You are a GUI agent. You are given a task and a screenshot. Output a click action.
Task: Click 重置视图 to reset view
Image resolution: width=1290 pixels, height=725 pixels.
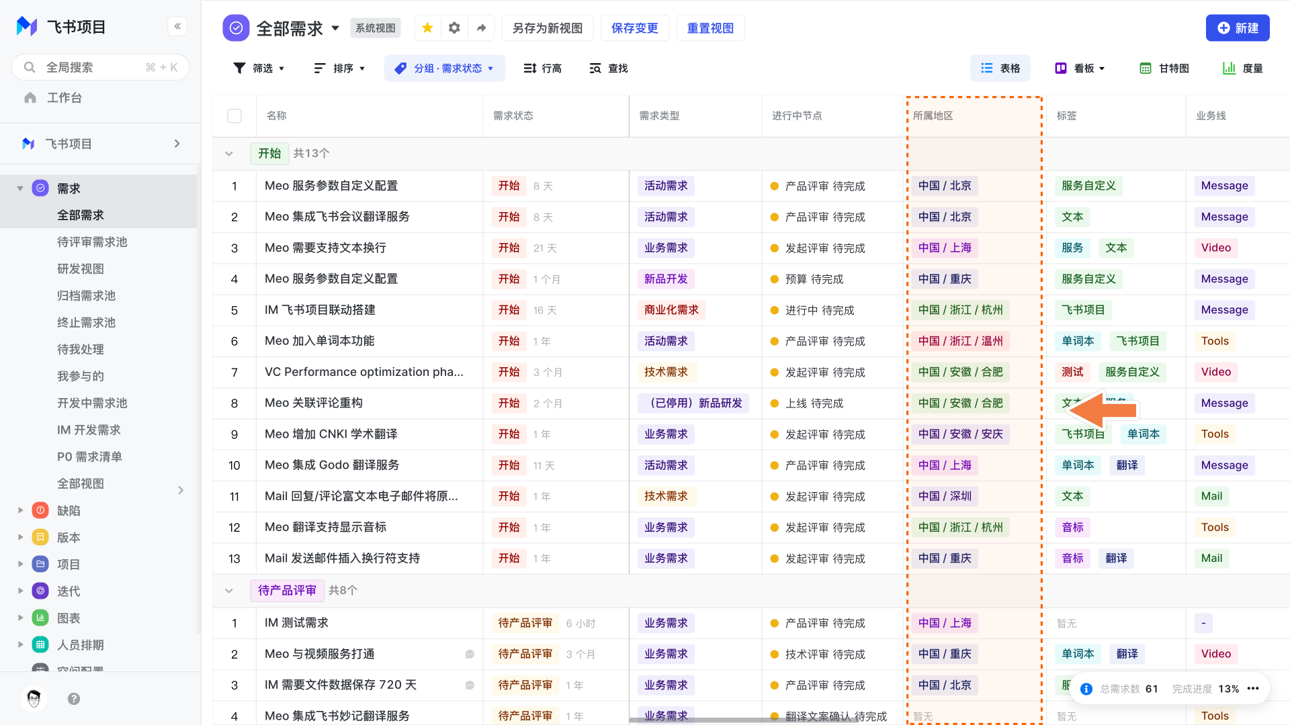click(710, 28)
